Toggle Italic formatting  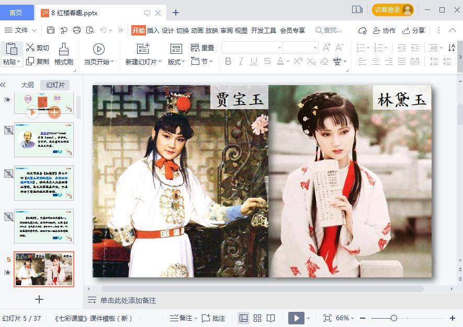pyautogui.click(x=241, y=61)
